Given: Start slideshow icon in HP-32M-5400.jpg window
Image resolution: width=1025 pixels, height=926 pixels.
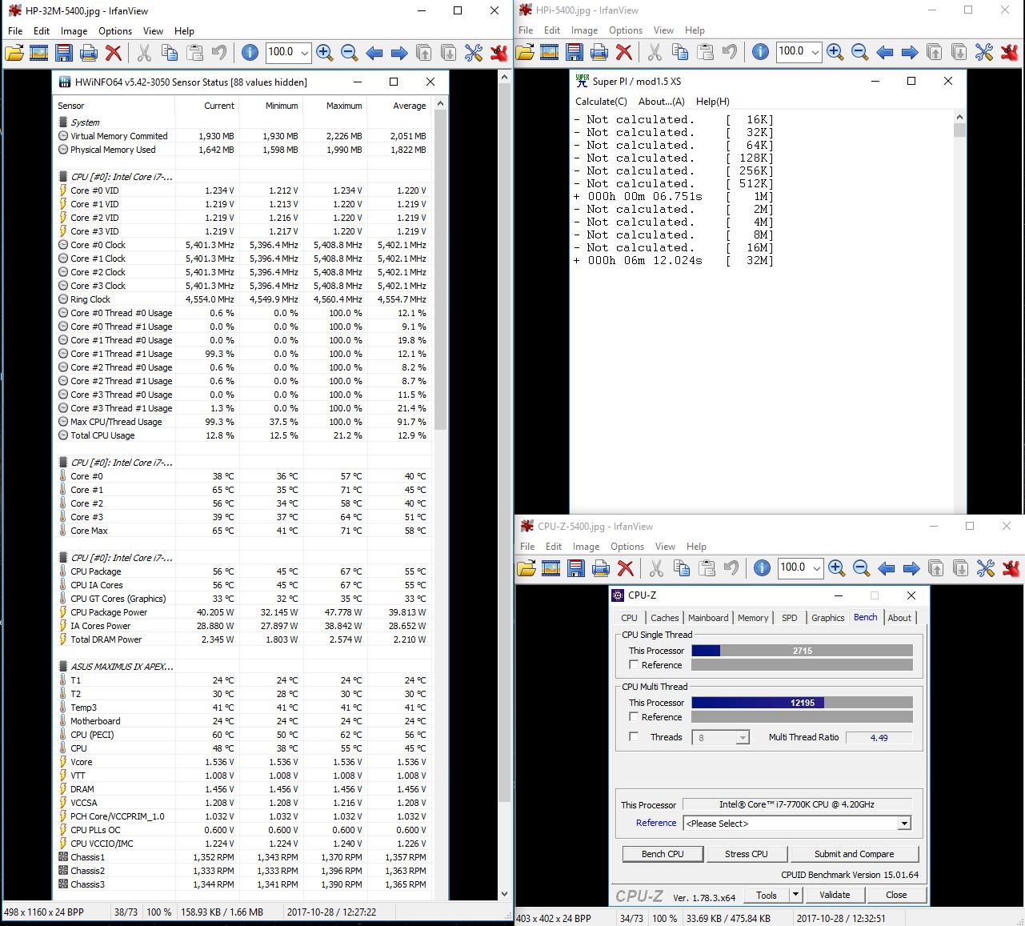Looking at the screenshot, I should [38, 53].
